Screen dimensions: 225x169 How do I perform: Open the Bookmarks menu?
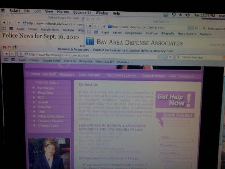82,12
